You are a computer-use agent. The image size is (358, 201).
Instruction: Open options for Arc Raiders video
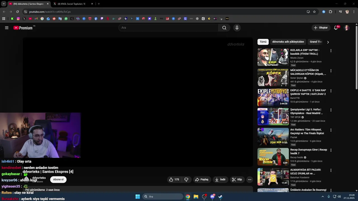coord(331,130)
